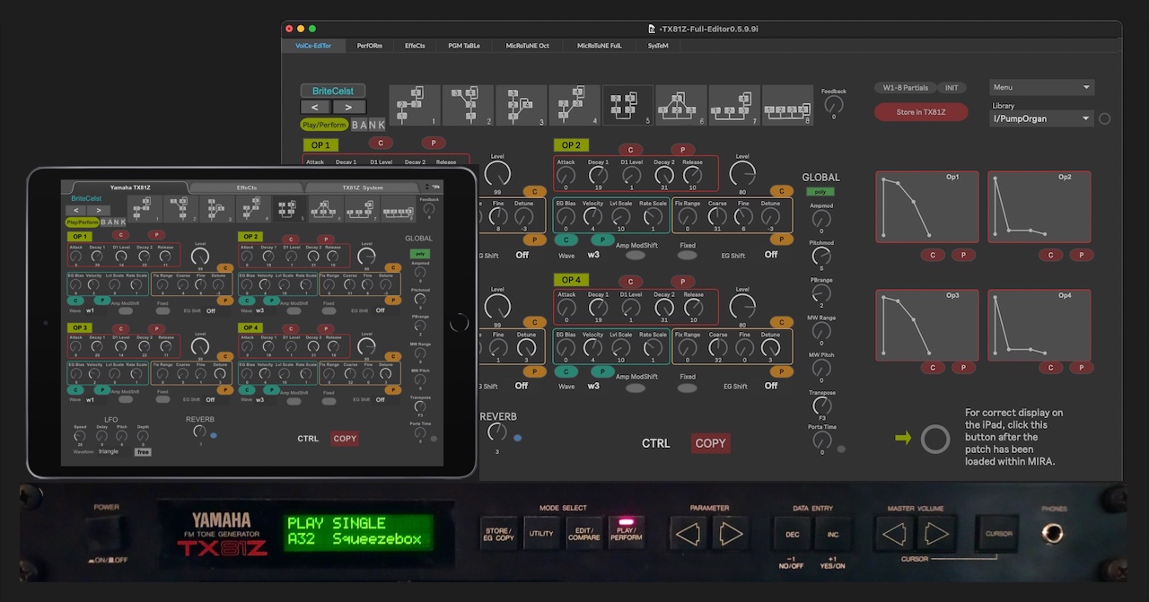Screen dimensions: 1149x602
Task: Toggle the poly mode under GLOBAL
Action: coord(819,191)
